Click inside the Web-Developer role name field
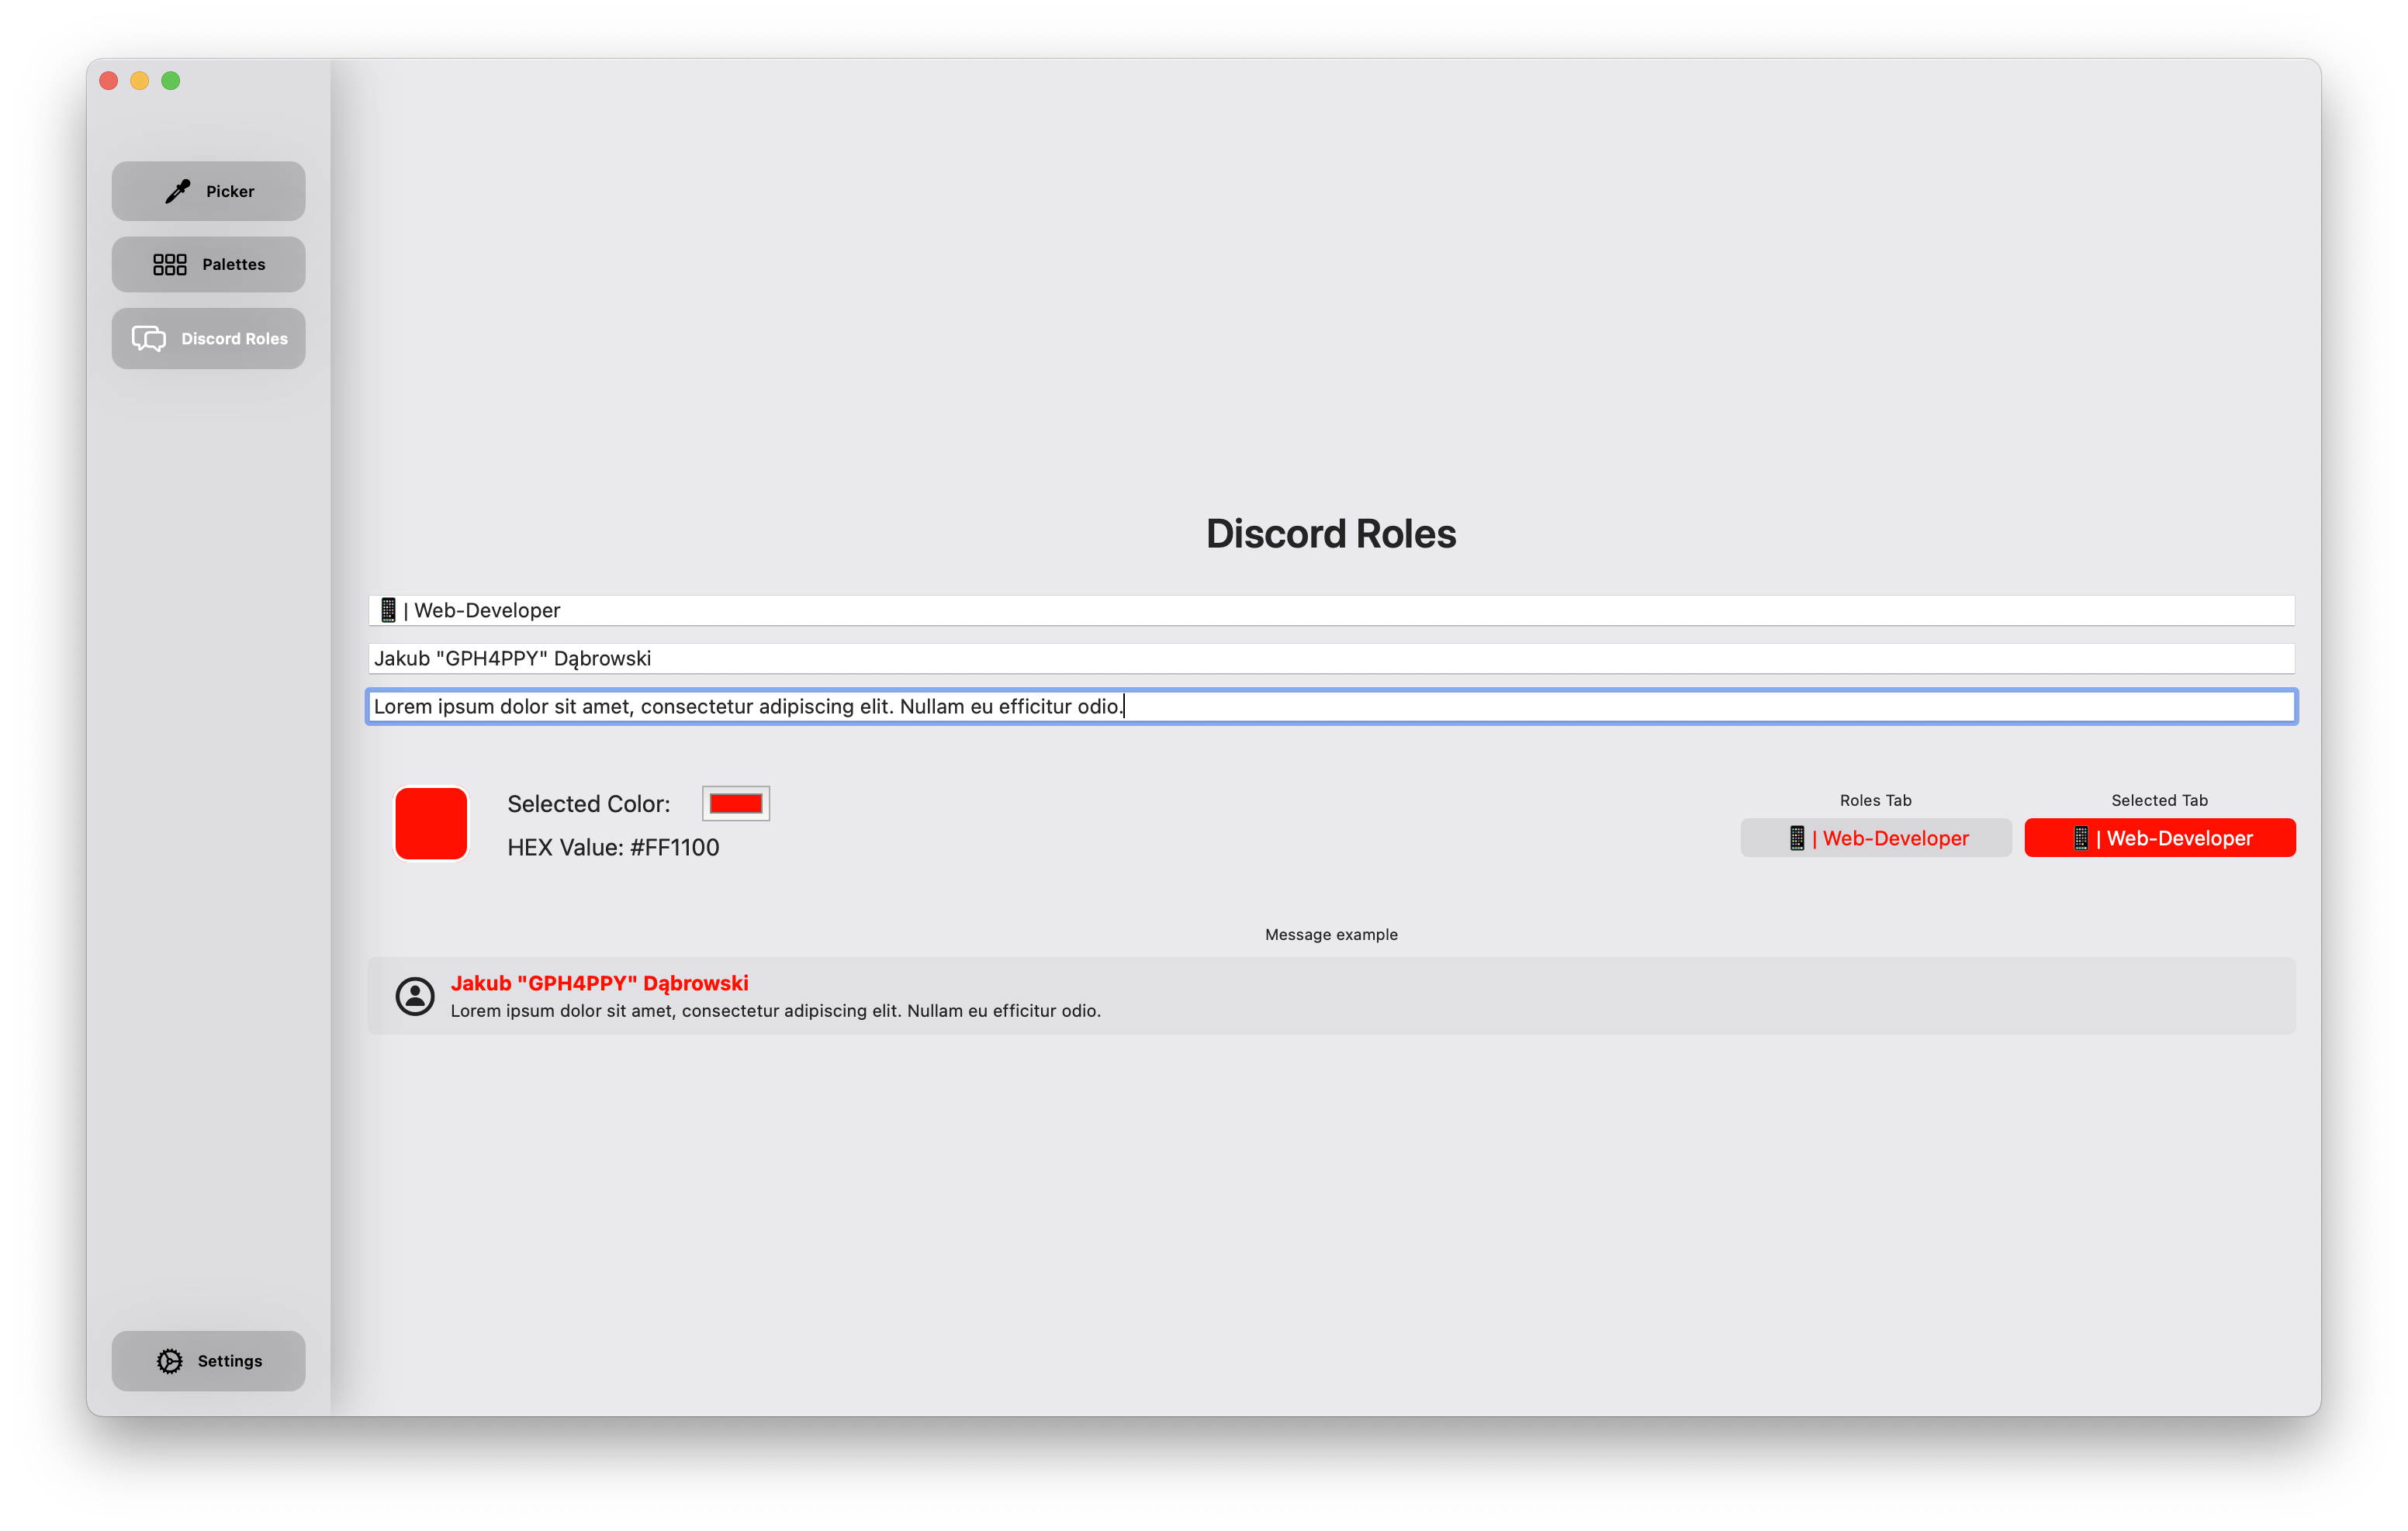 click(x=900, y=609)
